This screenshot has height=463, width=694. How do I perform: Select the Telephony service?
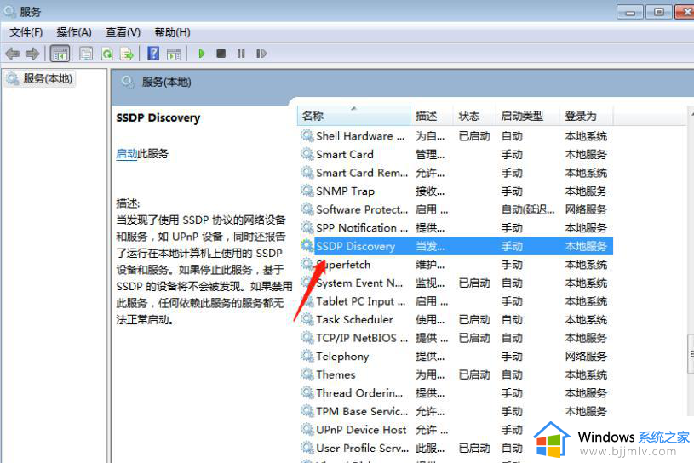click(456, 357)
